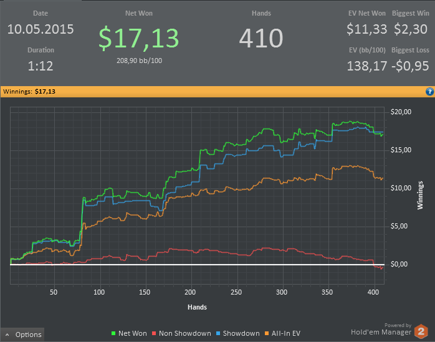Click the EV Net Won header label
Screen dimensions: 435x342
[367, 13]
